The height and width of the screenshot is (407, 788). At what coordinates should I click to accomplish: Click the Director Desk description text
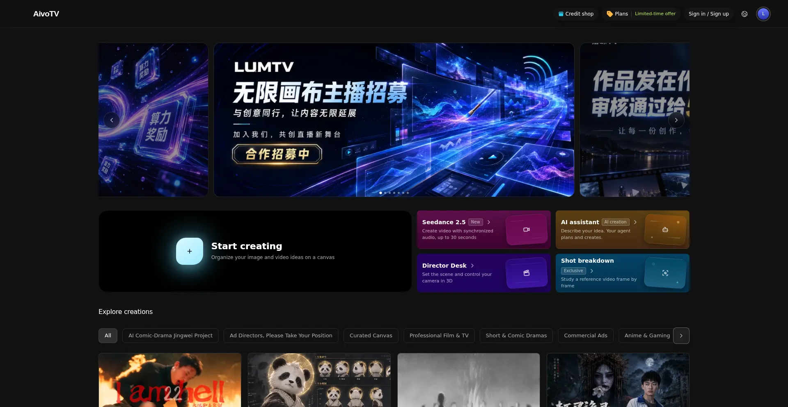[x=457, y=277]
